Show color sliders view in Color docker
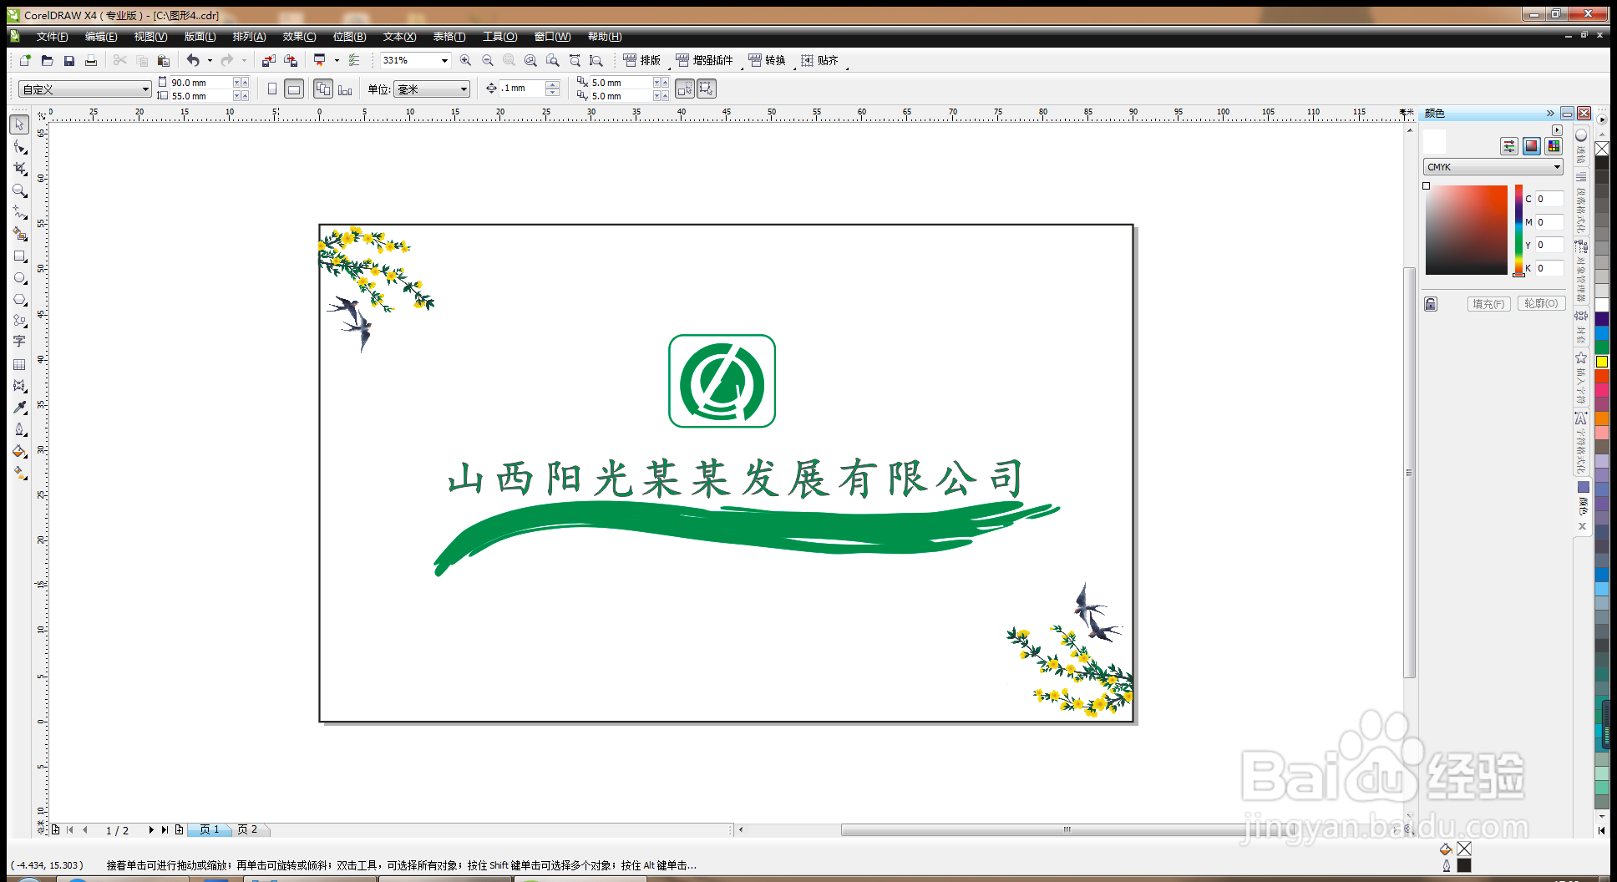 [x=1509, y=146]
